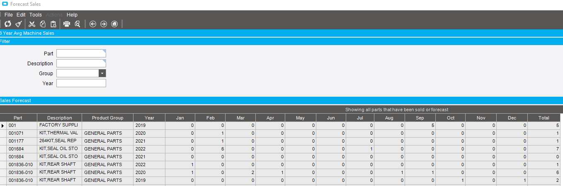Open the Edit menu
Screen dimensions: 563x186
point(21,14)
